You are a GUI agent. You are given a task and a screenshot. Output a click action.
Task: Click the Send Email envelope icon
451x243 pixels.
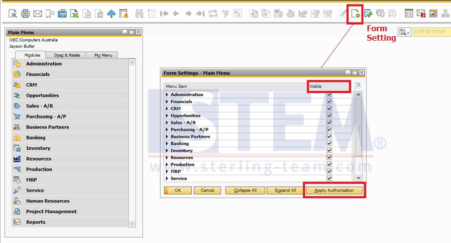tap(38, 13)
